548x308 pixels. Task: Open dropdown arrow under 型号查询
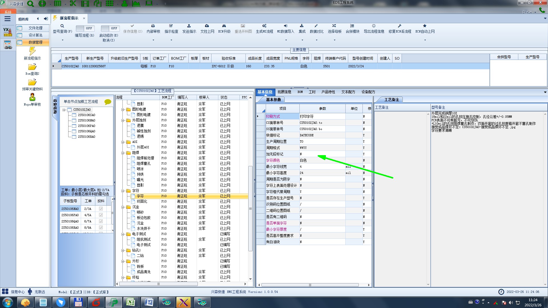(63, 40)
